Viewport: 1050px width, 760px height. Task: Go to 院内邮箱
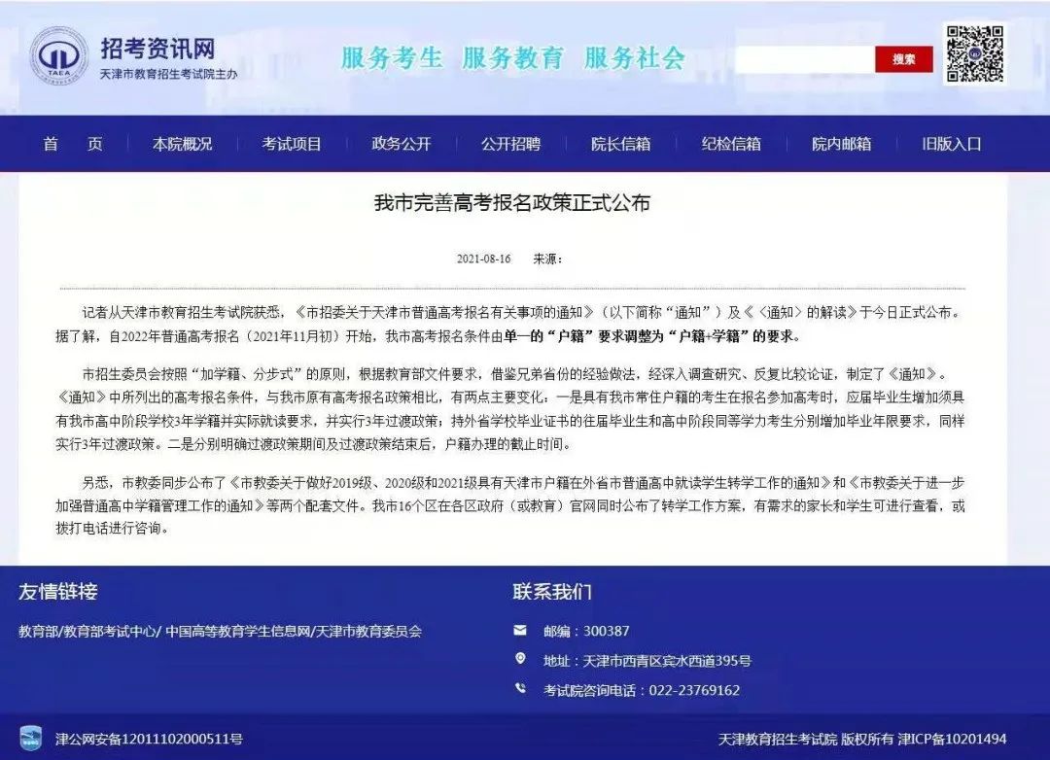click(842, 144)
